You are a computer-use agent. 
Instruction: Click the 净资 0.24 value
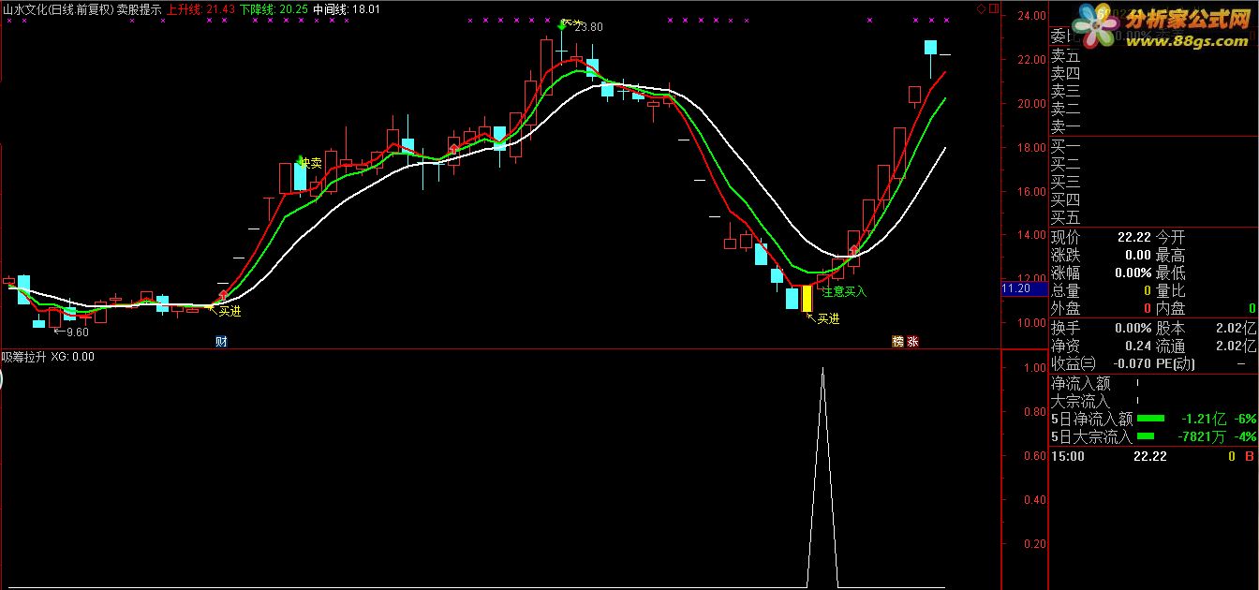point(1139,346)
